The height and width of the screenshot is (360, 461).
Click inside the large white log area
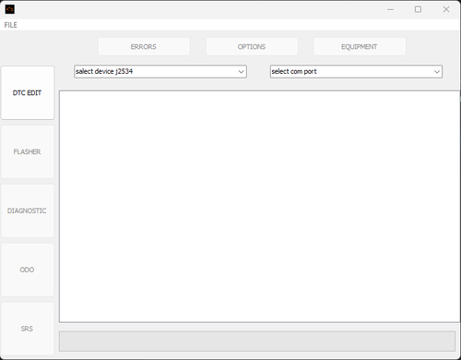point(259,207)
